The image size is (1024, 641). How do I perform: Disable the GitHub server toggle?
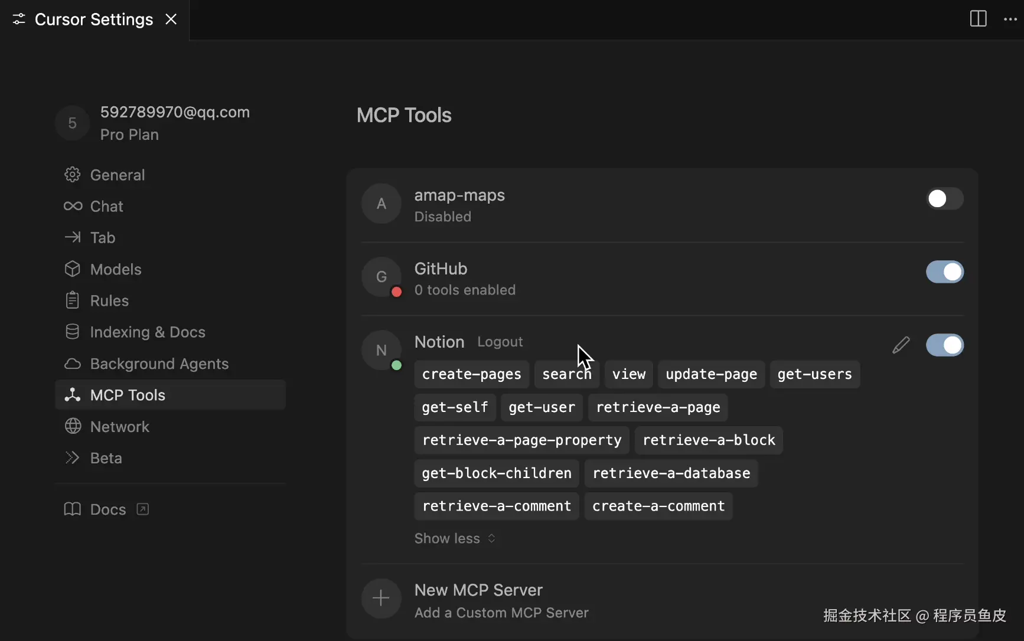pos(944,272)
